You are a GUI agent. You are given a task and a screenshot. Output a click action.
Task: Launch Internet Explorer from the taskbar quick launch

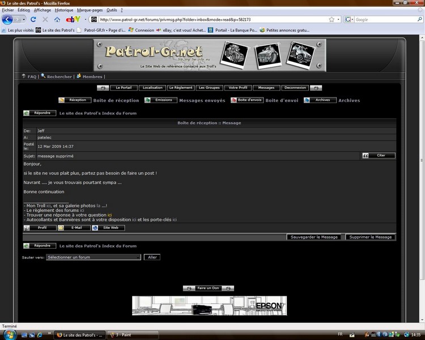pyautogui.click(x=40, y=335)
